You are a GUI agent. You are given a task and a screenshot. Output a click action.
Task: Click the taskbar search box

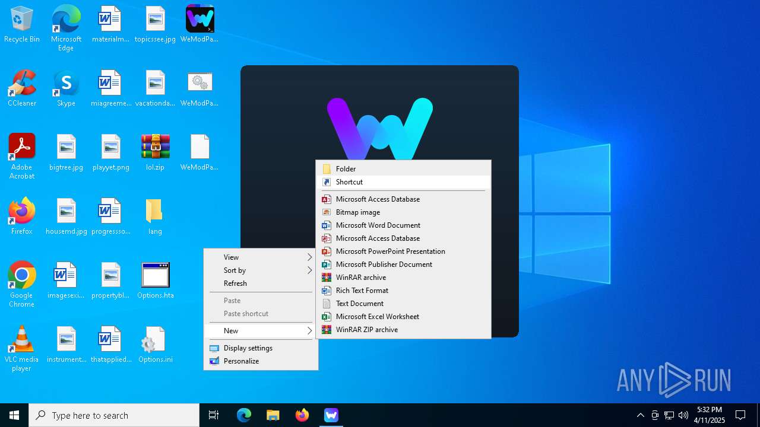tap(114, 415)
